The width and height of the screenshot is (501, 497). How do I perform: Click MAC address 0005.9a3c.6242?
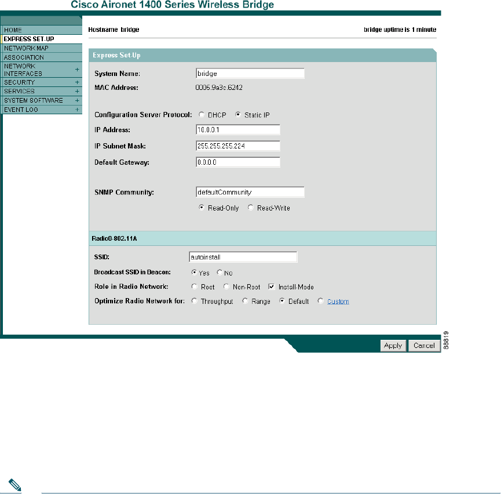pos(219,88)
